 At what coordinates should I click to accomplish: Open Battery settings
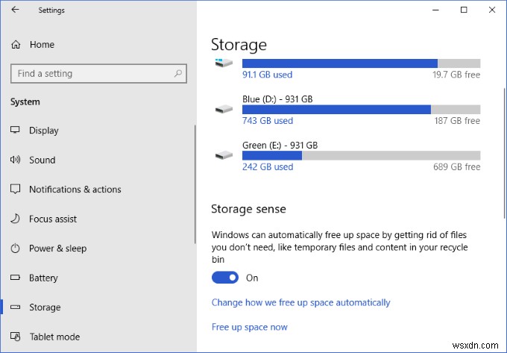pyautogui.click(x=43, y=278)
